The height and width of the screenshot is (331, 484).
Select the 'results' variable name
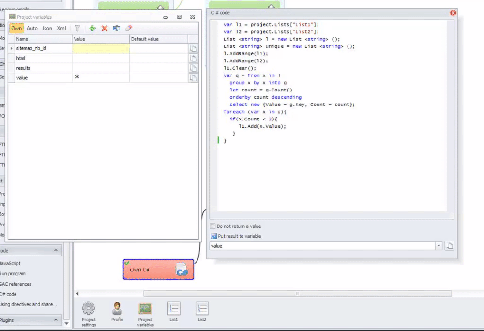23,68
